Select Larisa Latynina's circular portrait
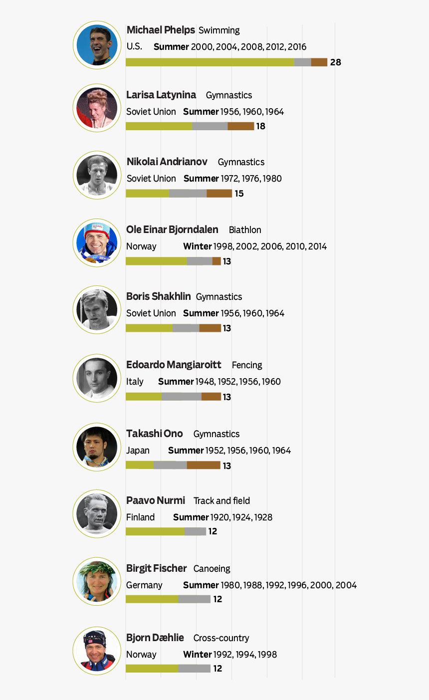The image size is (429, 700). 97,108
